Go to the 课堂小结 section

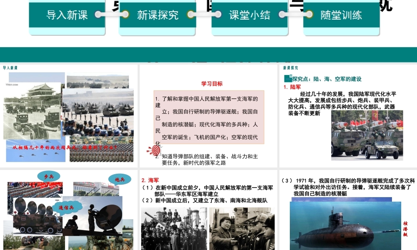pos(249,15)
